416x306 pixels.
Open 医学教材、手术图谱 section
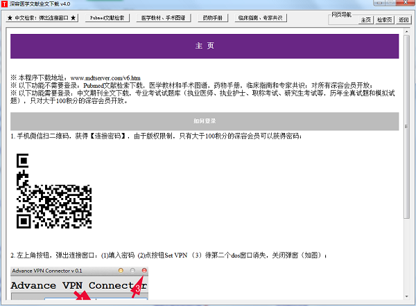pyautogui.click(x=164, y=18)
